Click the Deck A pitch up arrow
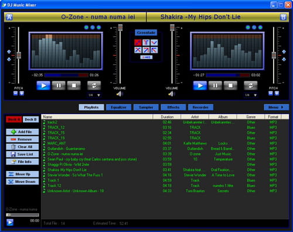 (x=9, y=52)
